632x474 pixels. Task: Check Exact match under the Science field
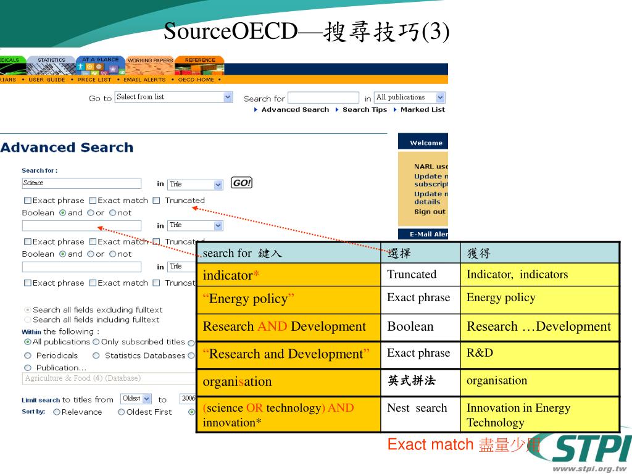click(x=93, y=201)
